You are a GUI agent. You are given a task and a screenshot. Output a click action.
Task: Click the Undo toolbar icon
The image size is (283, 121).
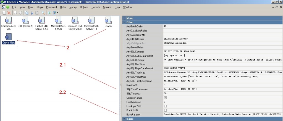click(x=20, y=13)
